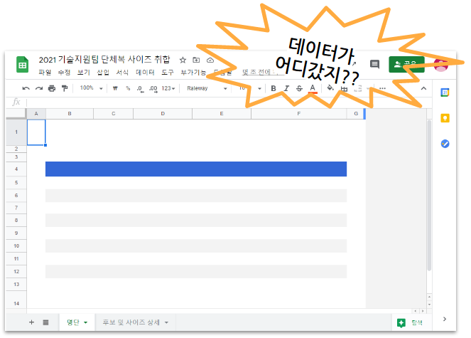Open the fill color picker
Image resolution: width=471 pixels, height=338 pixels.
(x=330, y=88)
